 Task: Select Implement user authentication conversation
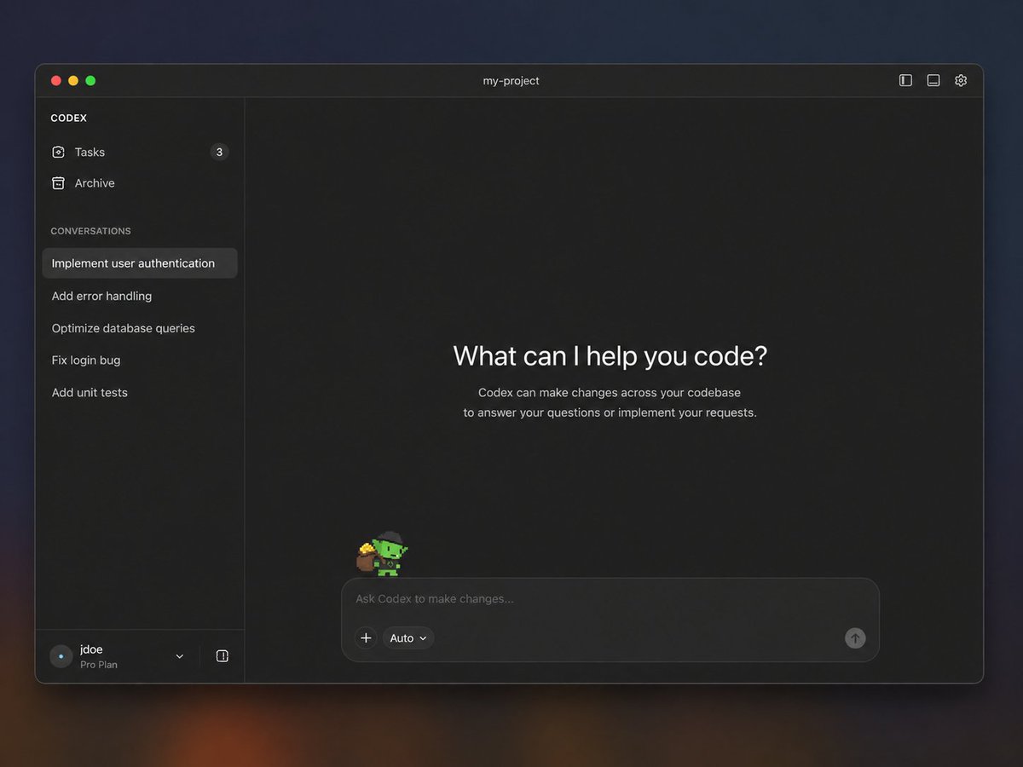pyautogui.click(x=140, y=263)
